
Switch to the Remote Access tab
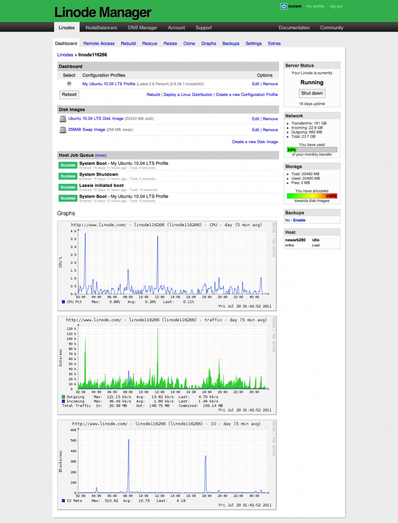tap(99, 44)
